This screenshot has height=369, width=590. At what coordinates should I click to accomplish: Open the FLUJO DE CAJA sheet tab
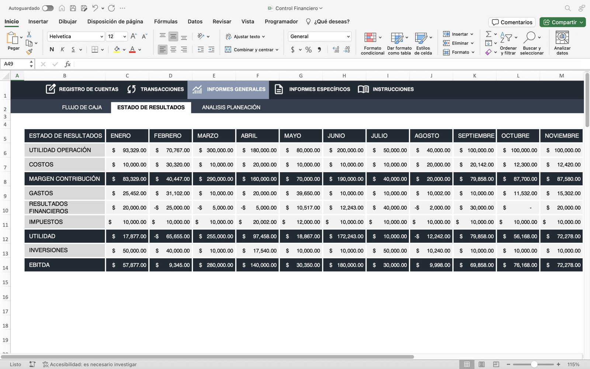pyautogui.click(x=82, y=107)
